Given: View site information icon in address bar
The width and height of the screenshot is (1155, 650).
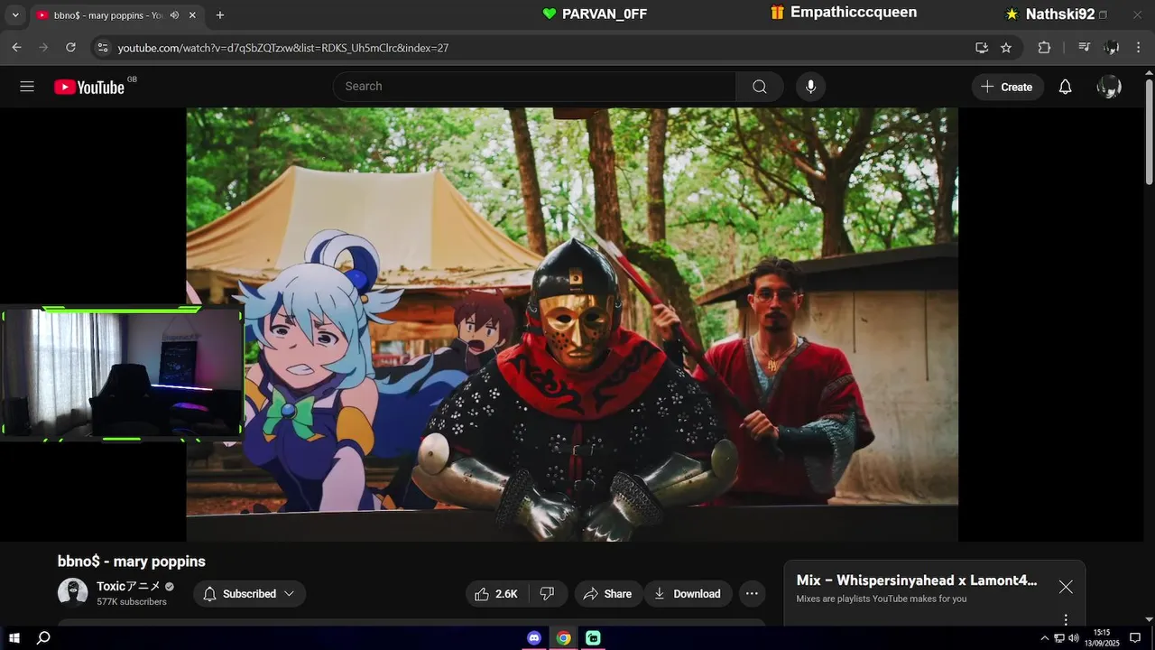Looking at the screenshot, I should (x=103, y=47).
